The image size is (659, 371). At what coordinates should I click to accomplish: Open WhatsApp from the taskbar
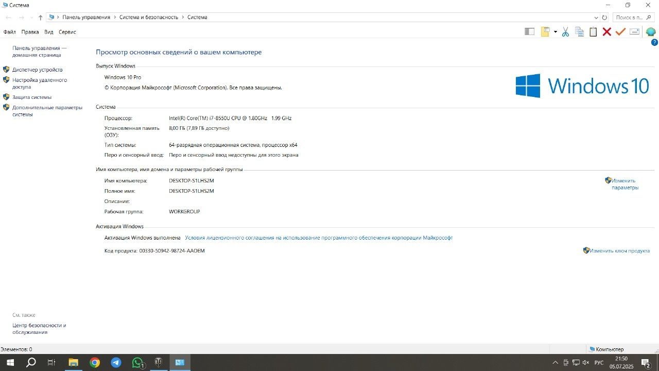click(137, 363)
